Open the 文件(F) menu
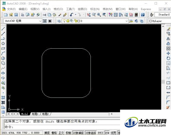The width and height of the screenshot is (171, 135). click(x=11, y=9)
